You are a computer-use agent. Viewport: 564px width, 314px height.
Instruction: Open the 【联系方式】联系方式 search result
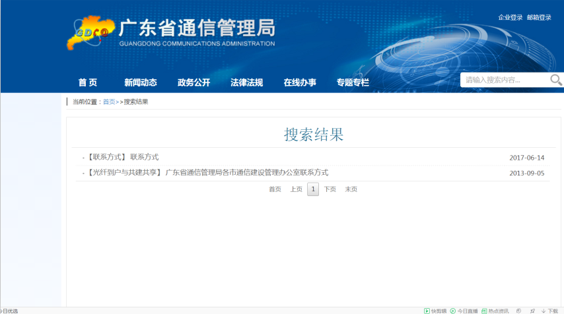(x=123, y=157)
